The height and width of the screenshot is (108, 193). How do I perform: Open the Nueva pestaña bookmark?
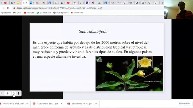coord(61,13)
